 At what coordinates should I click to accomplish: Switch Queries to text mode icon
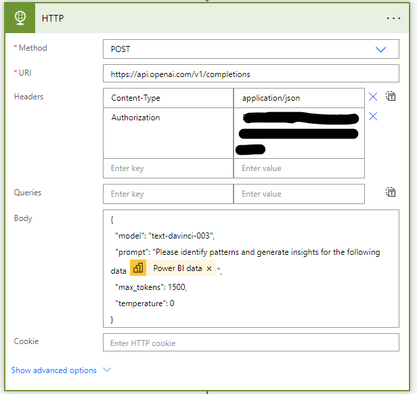click(x=391, y=192)
